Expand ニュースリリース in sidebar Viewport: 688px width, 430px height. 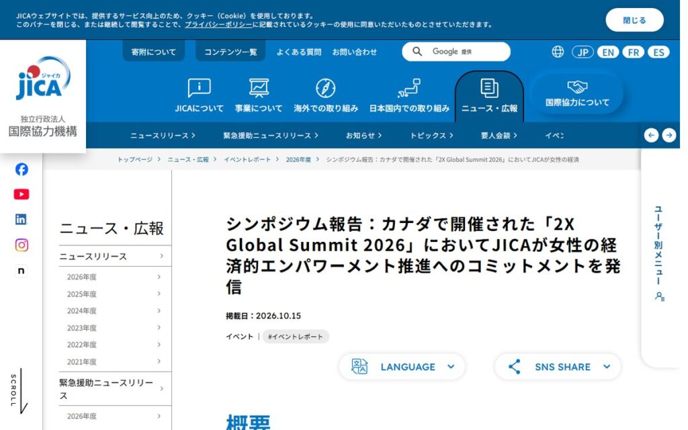[115, 256]
